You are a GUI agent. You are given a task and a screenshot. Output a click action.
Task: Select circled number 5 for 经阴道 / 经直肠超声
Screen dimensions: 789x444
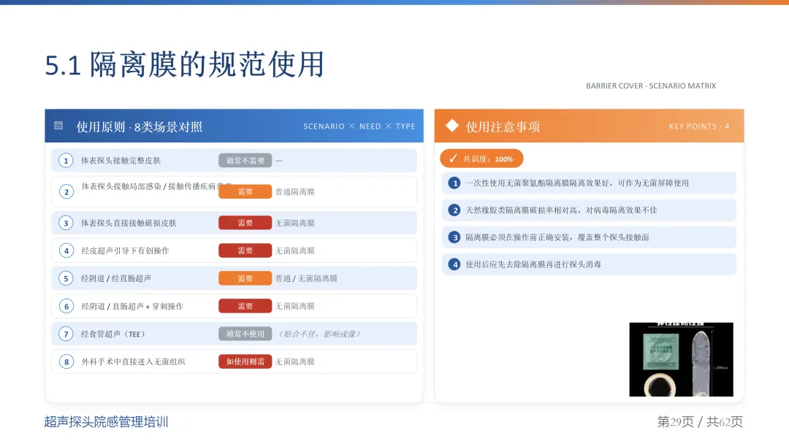click(66, 278)
